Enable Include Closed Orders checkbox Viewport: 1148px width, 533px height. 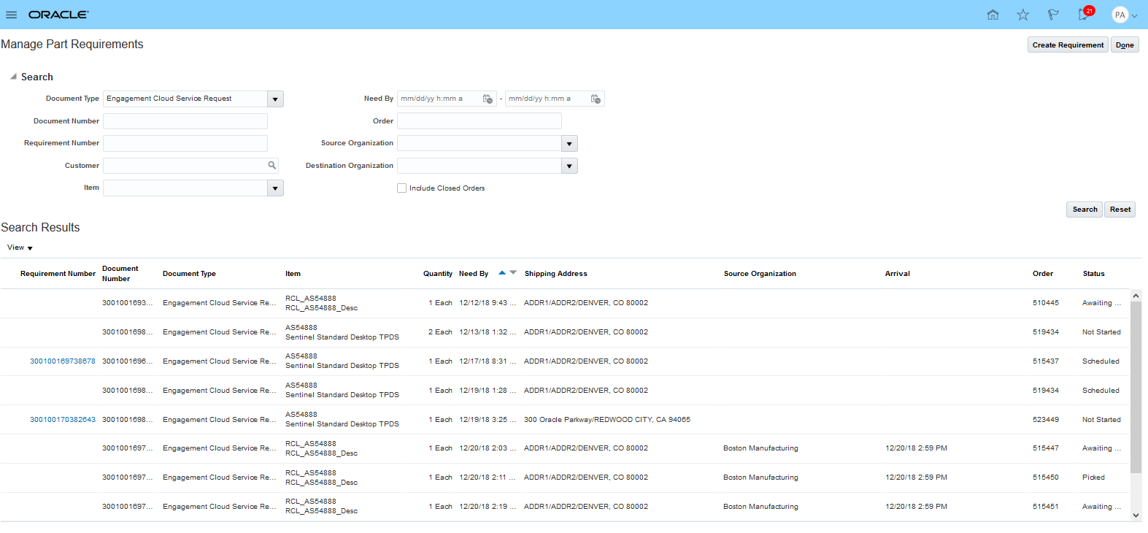(x=401, y=188)
